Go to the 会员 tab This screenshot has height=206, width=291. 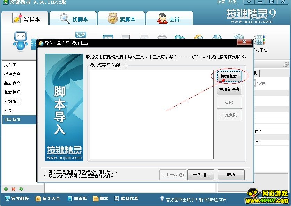click(x=169, y=18)
